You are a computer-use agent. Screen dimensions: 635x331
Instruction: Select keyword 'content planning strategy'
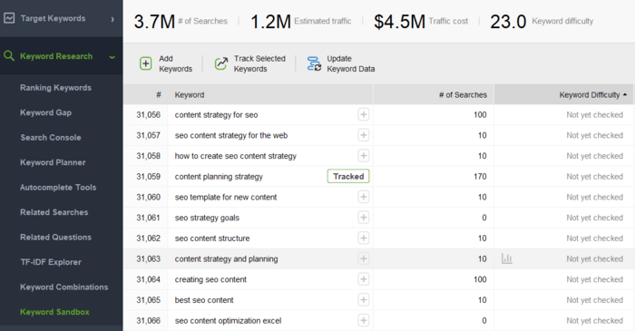pyautogui.click(x=219, y=177)
